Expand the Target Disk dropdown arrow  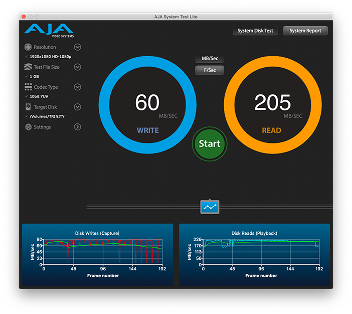point(77,107)
